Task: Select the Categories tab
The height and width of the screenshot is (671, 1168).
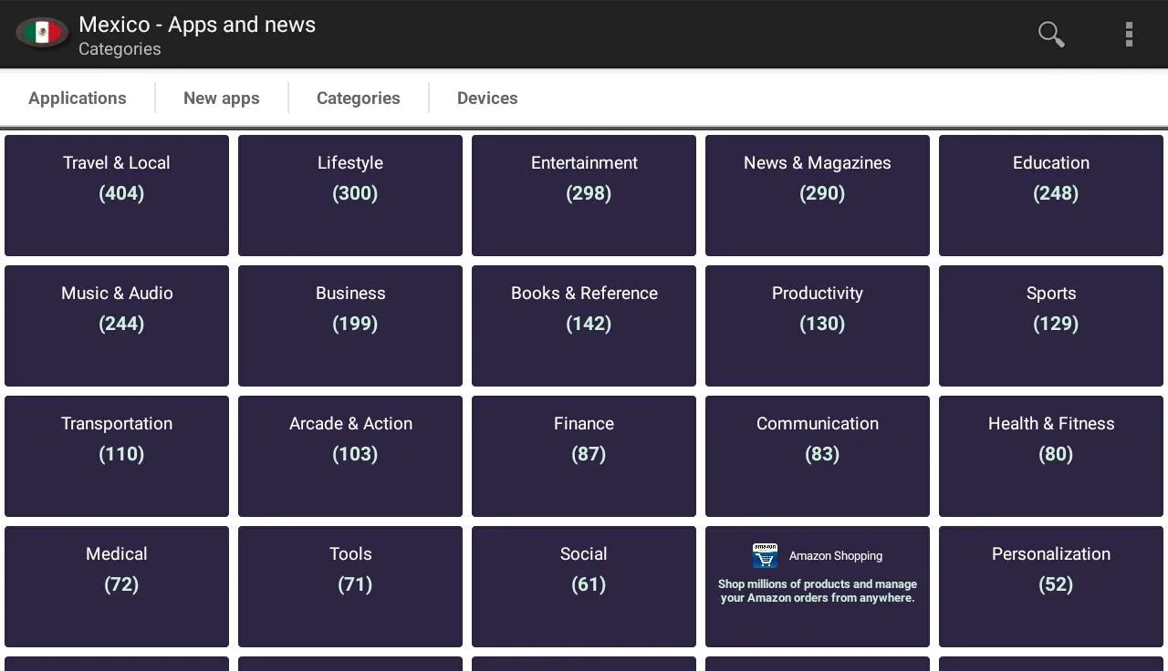Action: tap(359, 98)
